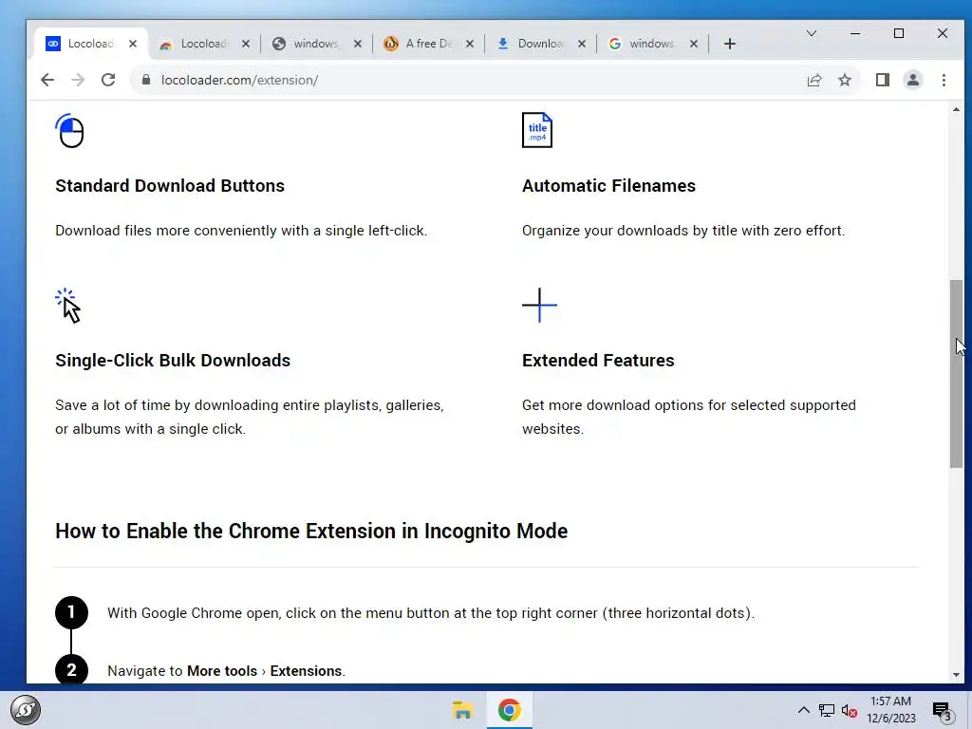Switch to the first Locoloader tab
Viewport: 972px width, 729px height.
pyautogui.click(x=91, y=44)
